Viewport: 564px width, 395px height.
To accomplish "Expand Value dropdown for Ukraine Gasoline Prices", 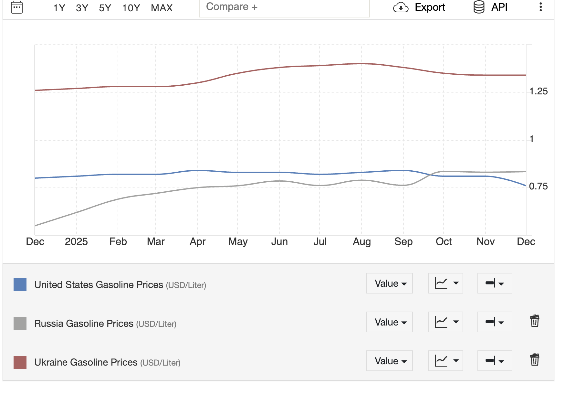I will click(389, 361).
